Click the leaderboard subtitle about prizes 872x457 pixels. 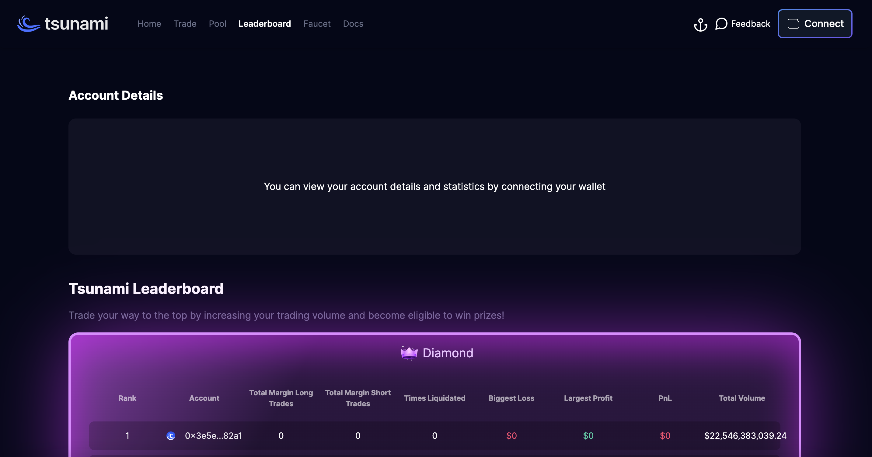point(286,315)
